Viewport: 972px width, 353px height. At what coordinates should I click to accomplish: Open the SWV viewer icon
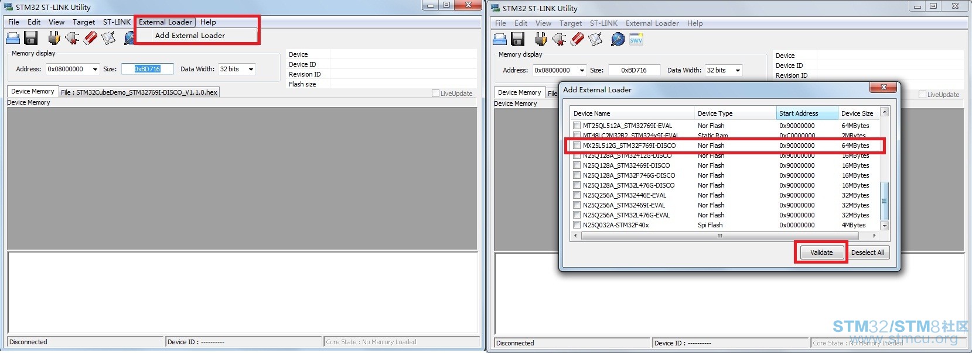coord(636,39)
